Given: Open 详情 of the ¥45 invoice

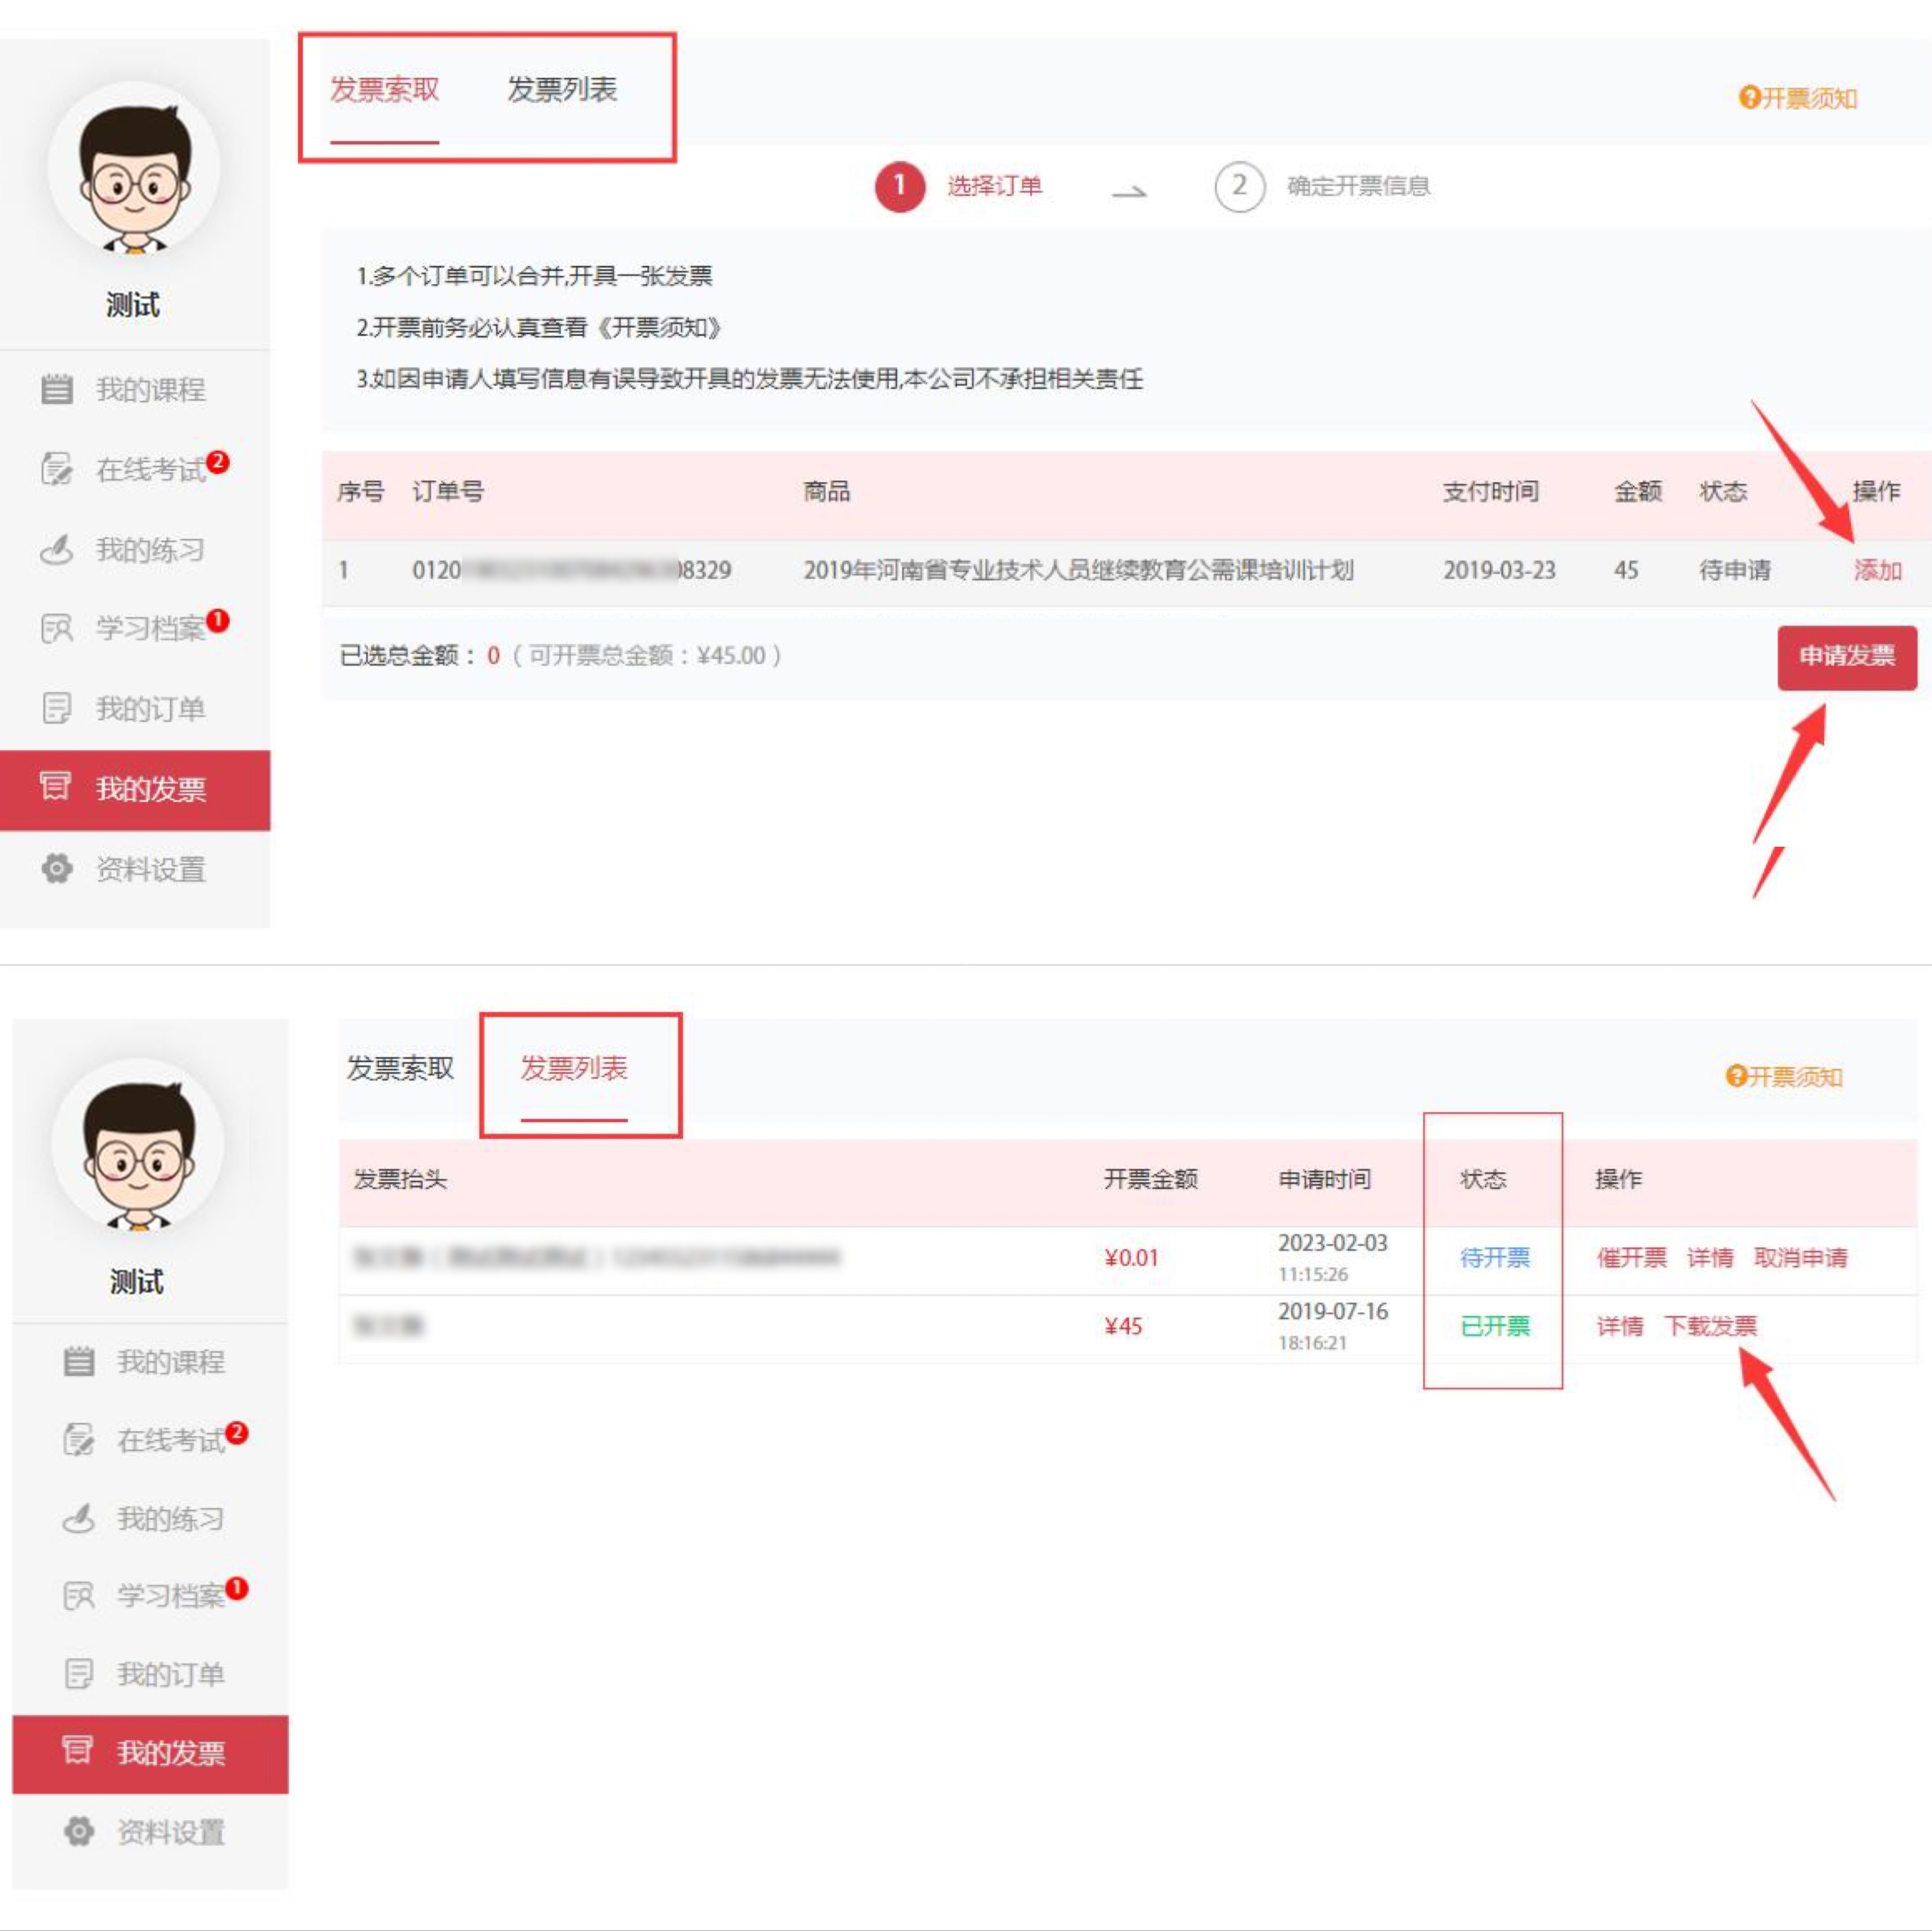Looking at the screenshot, I should coord(1619,1326).
